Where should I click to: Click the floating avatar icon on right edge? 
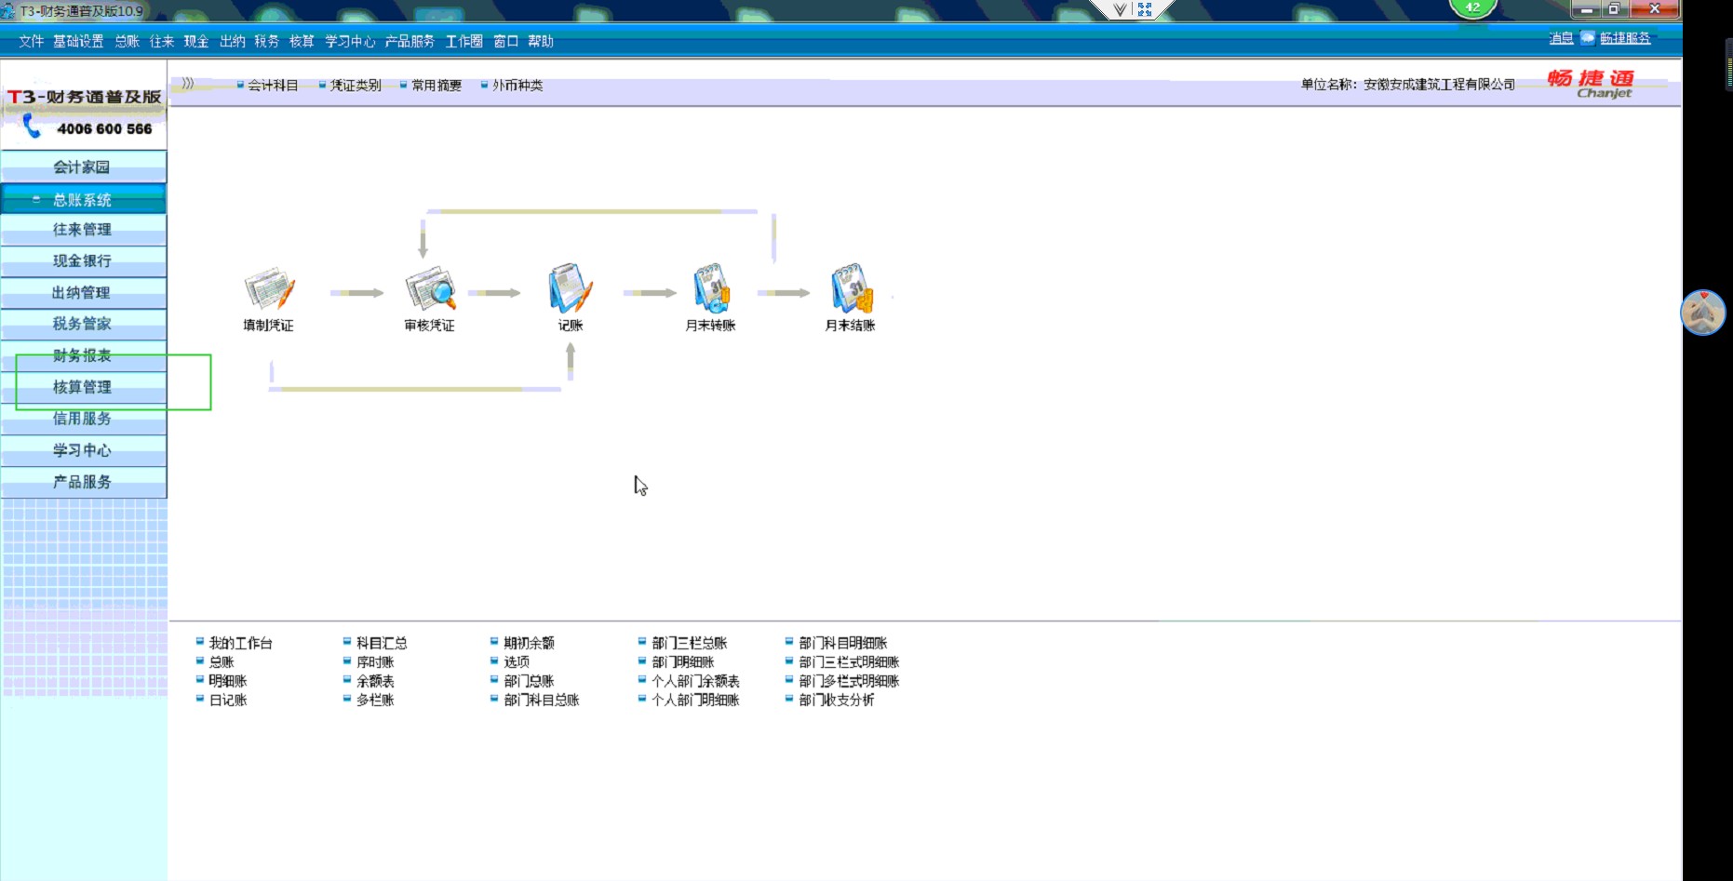pos(1703,313)
